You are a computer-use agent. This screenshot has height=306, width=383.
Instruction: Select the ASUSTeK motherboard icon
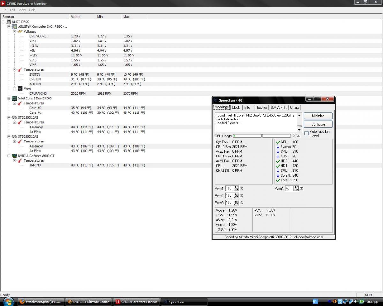coord(14,26)
